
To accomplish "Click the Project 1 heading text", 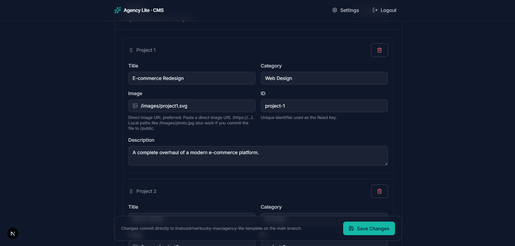I will 146,50.
